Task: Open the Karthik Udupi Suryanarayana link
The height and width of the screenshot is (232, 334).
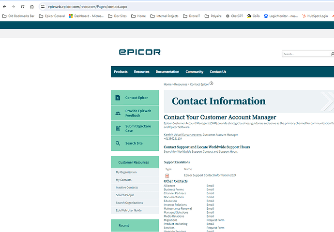Action: pyautogui.click(x=182, y=134)
